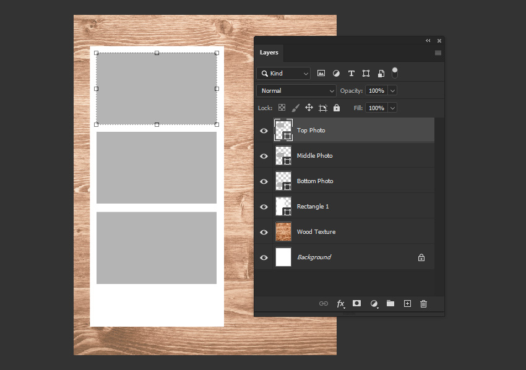The height and width of the screenshot is (370, 526).
Task: Open the Opacity slider dropdown arrow
Action: point(392,90)
